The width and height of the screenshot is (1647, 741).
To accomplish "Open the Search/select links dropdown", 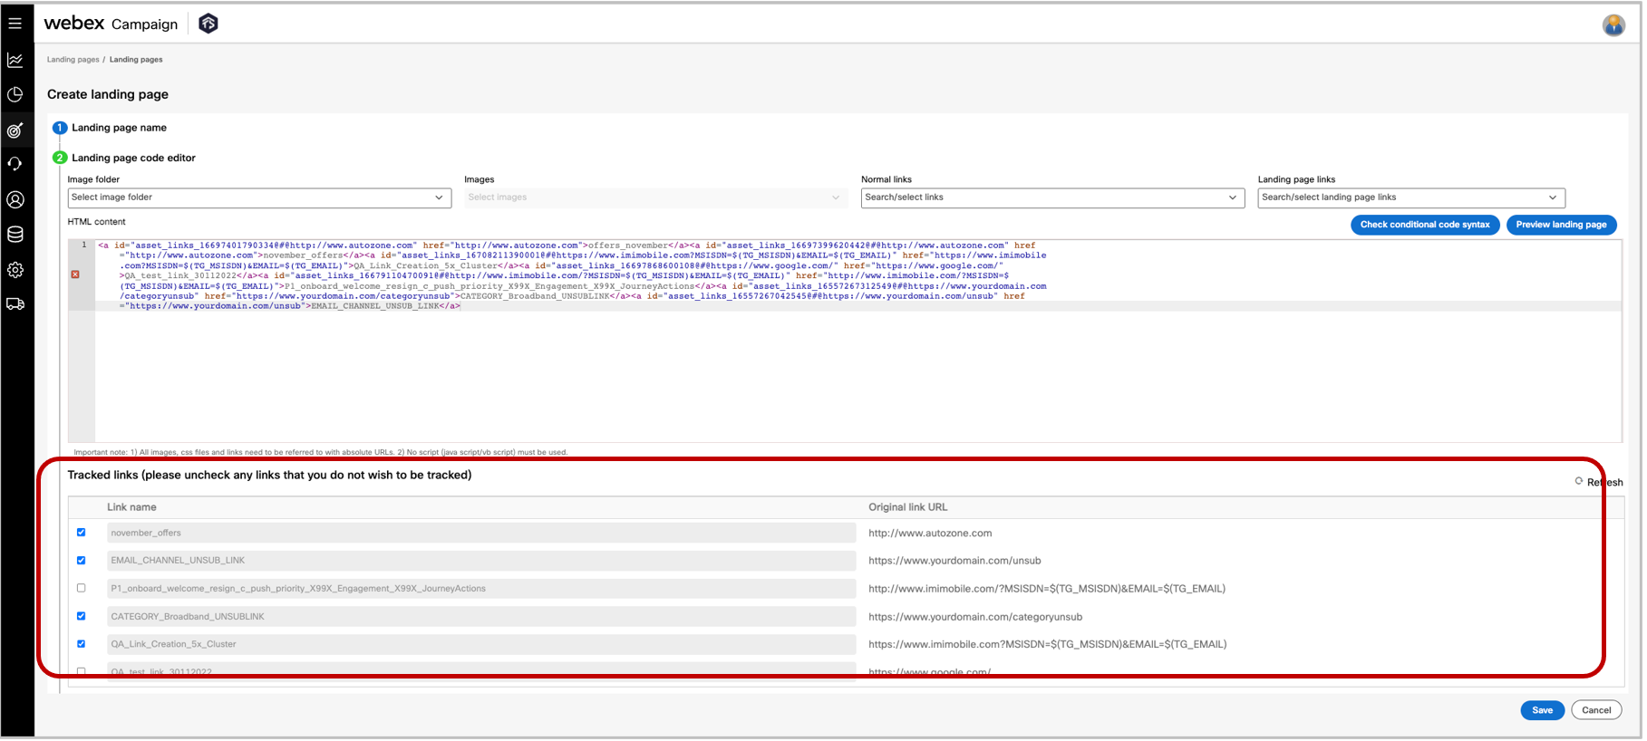I will (x=1053, y=197).
